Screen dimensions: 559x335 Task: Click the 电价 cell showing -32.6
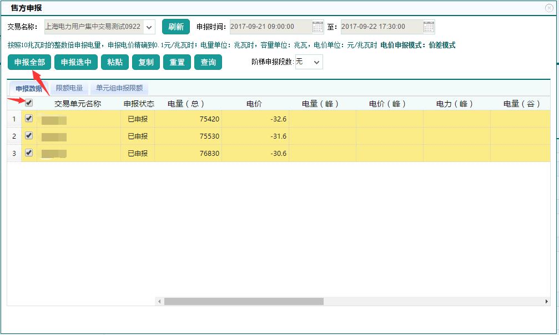(255, 119)
